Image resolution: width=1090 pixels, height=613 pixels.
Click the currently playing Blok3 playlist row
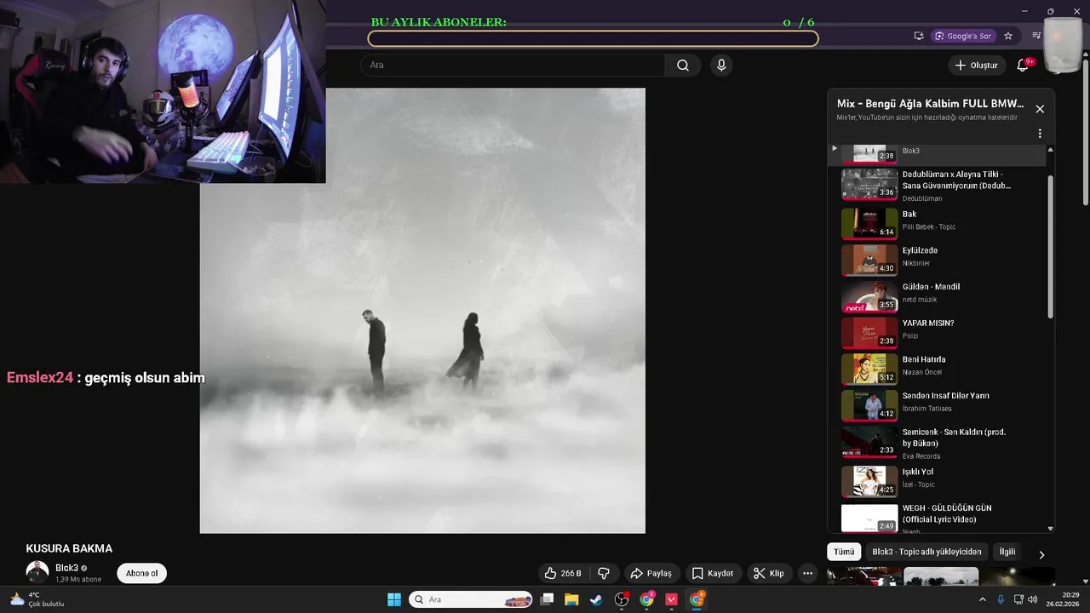[x=937, y=154]
